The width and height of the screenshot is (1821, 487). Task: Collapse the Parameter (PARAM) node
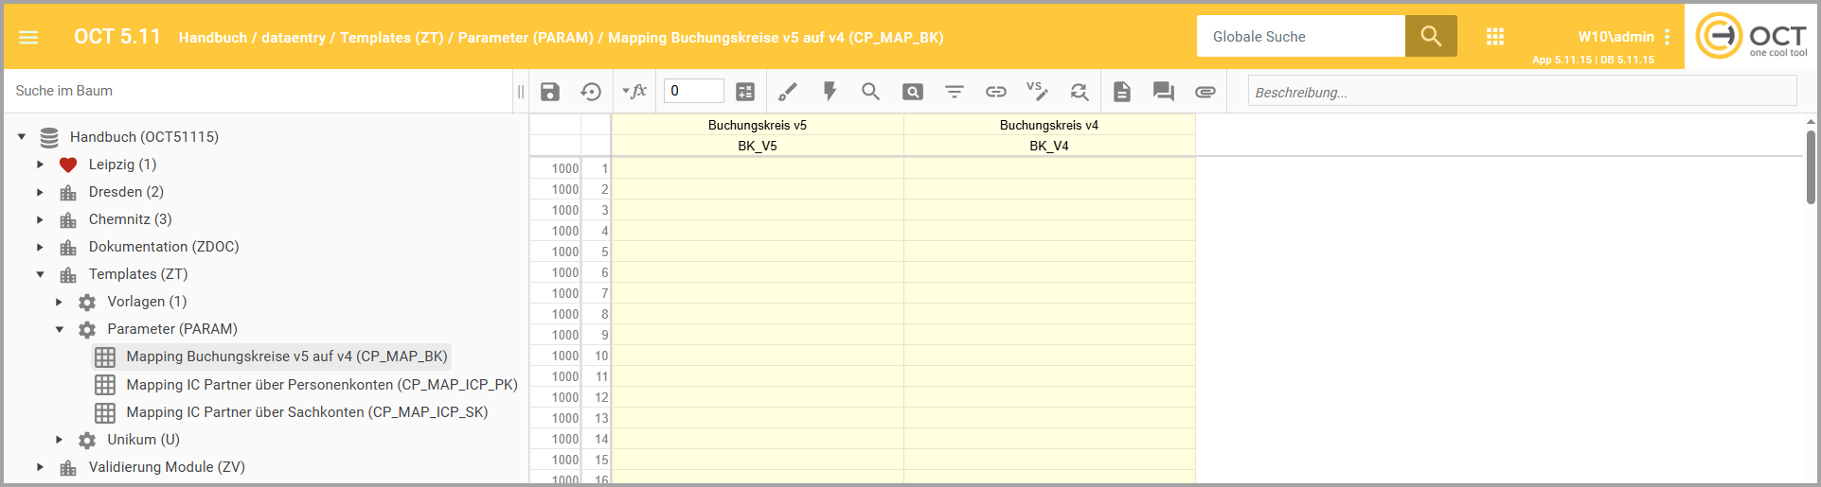(59, 329)
